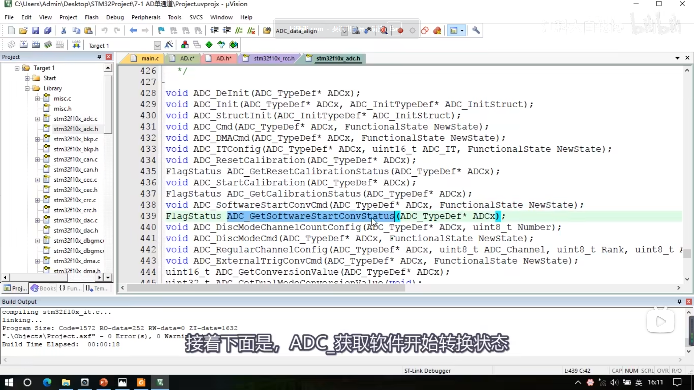Switch to the stm32f10x_rcc.h tab
Viewport: 694px width, 390px height.
point(270,58)
